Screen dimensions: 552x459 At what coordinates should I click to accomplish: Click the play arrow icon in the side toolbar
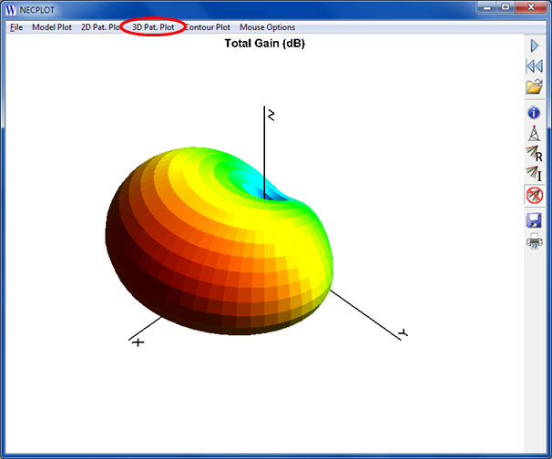pos(535,46)
